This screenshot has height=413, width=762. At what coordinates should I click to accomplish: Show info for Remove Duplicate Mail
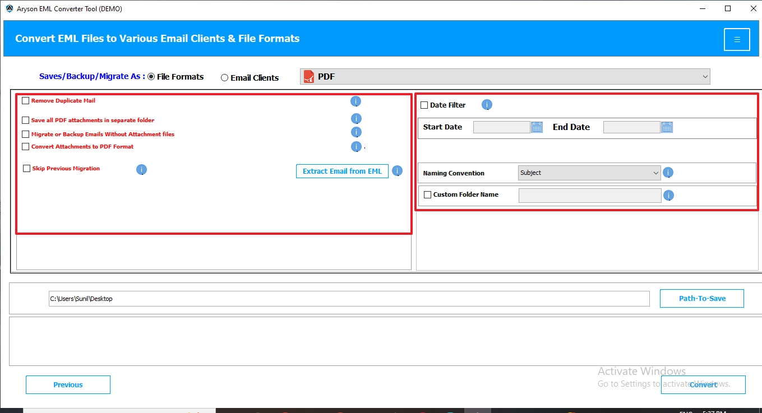click(x=355, y=101)
